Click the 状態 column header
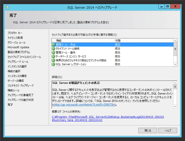185x141 pixels. (x=144, y=40)
